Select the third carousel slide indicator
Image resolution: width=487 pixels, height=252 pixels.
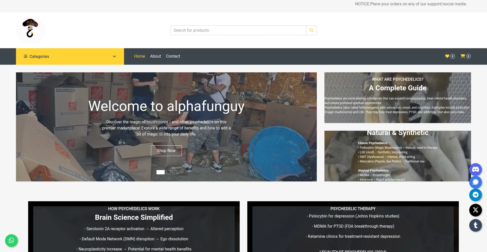(174, 172)
